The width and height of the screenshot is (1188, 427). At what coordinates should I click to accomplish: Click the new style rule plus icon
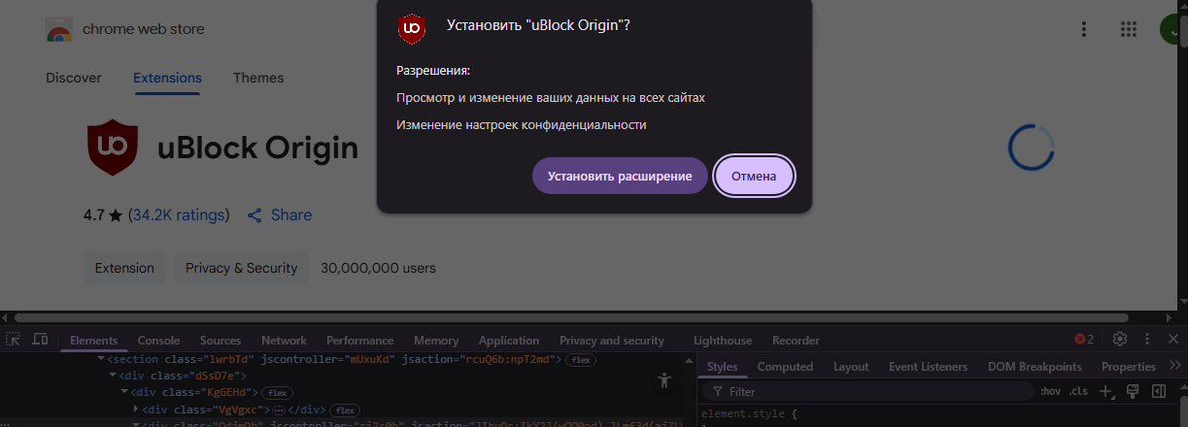click(1105, 391)
